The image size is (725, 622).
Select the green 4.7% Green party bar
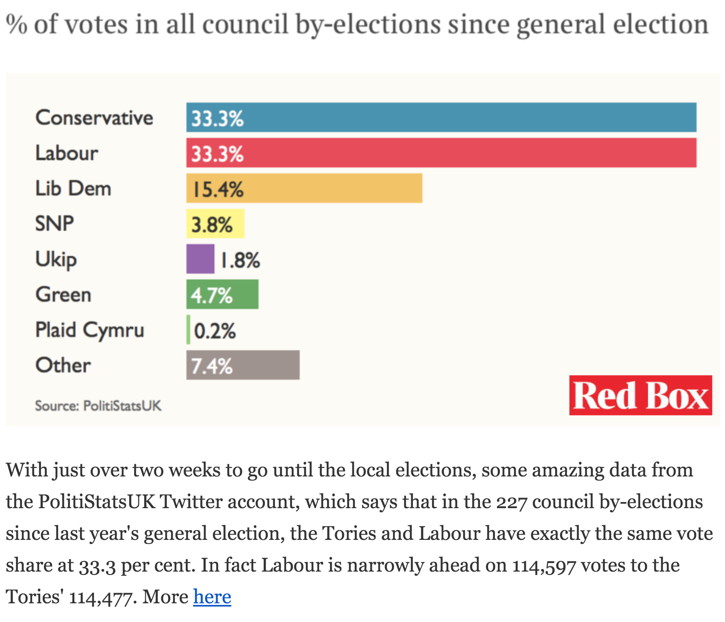[x=222, y=294]
